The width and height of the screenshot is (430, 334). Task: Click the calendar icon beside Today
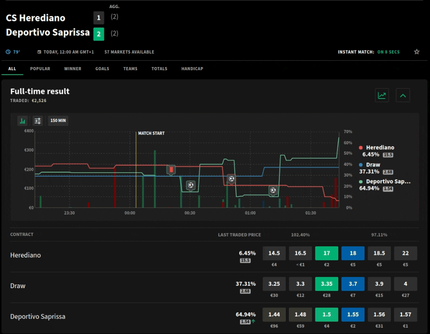[40, 52]
